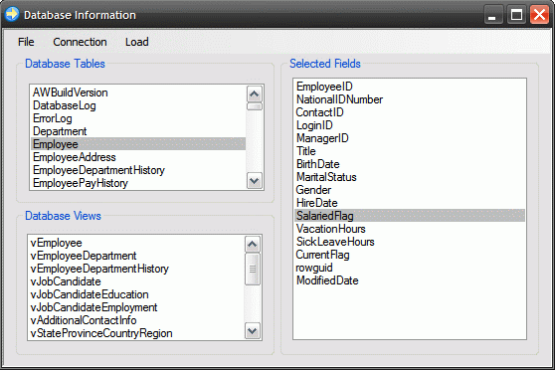Pick the vEmployeeDepartmentHistory view
555x370 pixels.
click(x=136, y=269)
